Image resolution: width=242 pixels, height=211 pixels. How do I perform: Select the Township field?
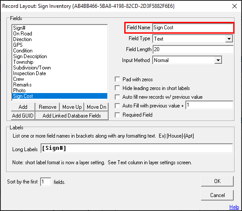click(60, 62)
